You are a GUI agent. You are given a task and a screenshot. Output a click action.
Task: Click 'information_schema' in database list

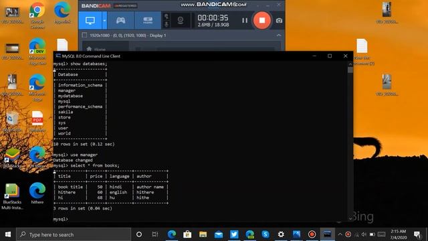coord(80,85)
